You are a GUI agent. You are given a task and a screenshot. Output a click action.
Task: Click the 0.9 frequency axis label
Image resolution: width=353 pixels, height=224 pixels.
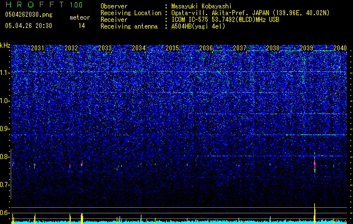coord(5,129)
